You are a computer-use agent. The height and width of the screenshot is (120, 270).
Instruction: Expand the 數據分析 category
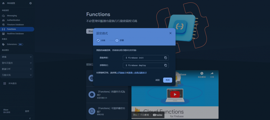coord(17,69)
